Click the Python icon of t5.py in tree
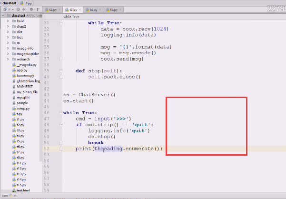 pos(14,141)
